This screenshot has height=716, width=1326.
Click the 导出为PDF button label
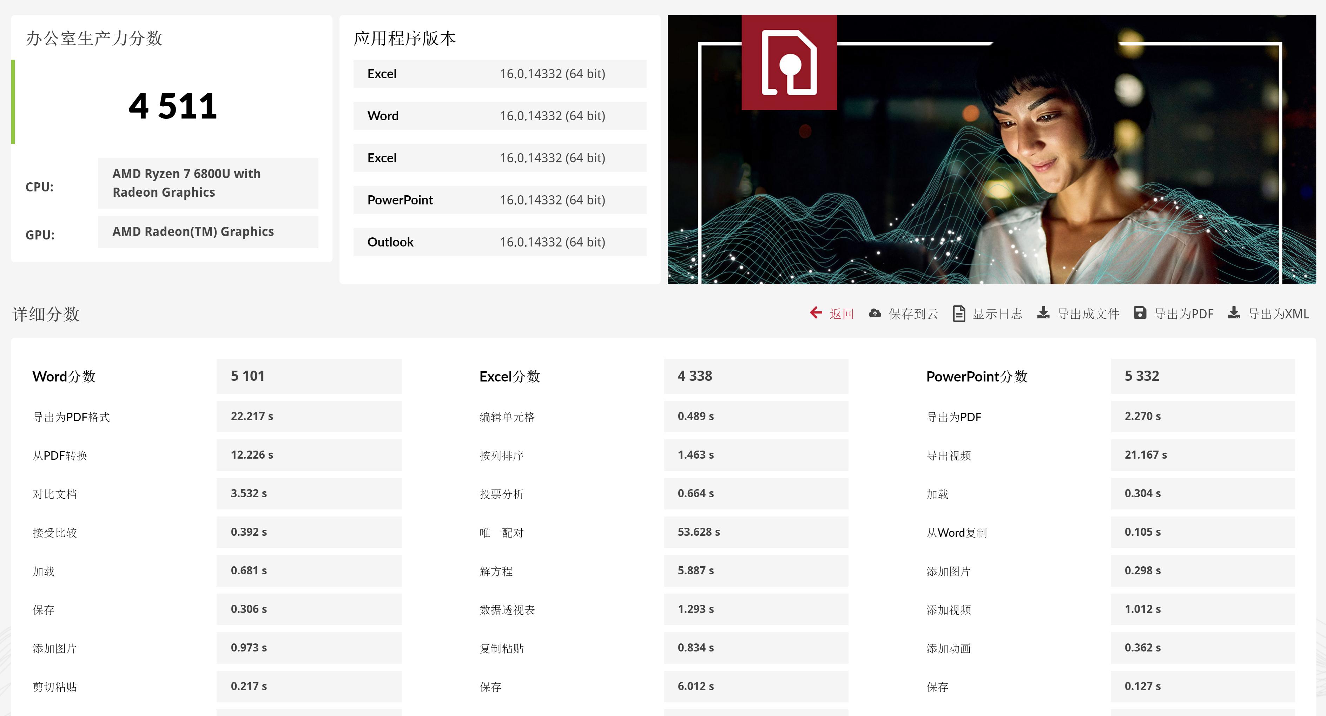click(1183, 314)
